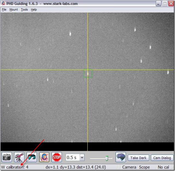The height and width of the screenshot is (171, 175).
Task: Click the loop exposure arrow icon
Action: coord(32,157)
